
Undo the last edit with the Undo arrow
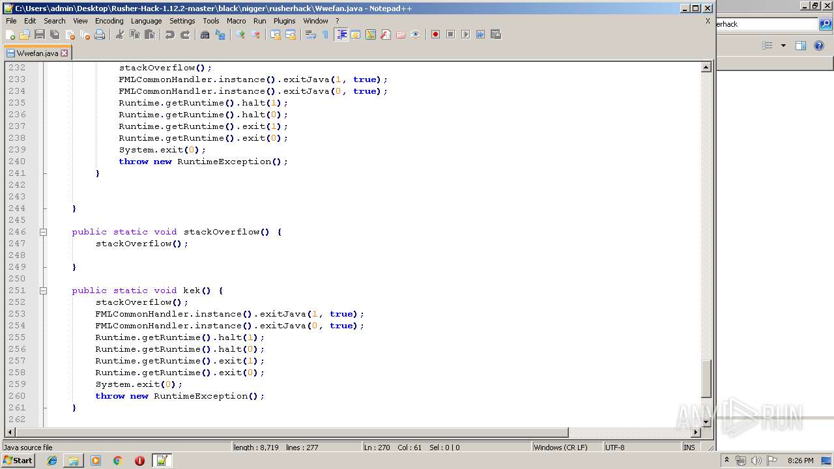(x=170, y=35)
